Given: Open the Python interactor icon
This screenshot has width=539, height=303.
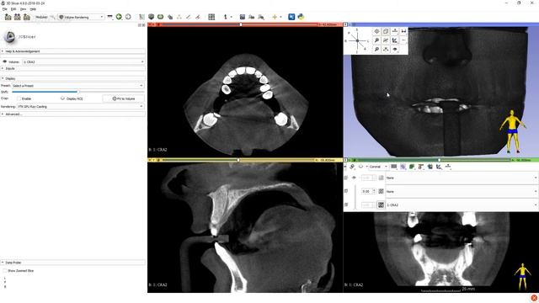Looking at the screenshot, I should [x=301, y=17].
